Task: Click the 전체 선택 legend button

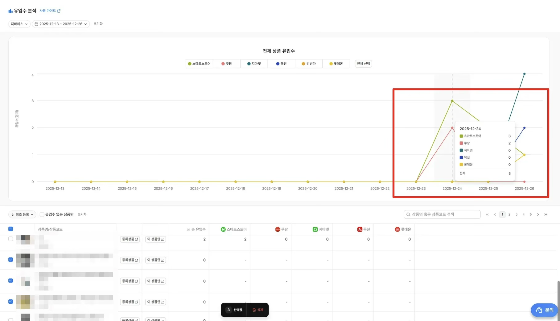Action: (x=363, y=64)
